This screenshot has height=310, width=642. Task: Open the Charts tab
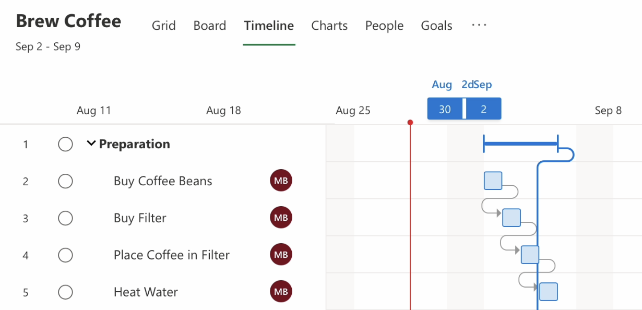(329, 26)
